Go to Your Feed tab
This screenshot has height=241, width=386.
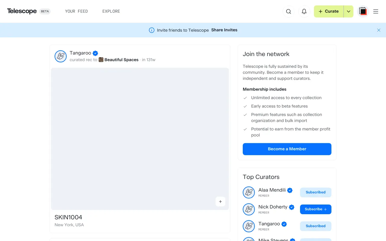click(77, 11)
